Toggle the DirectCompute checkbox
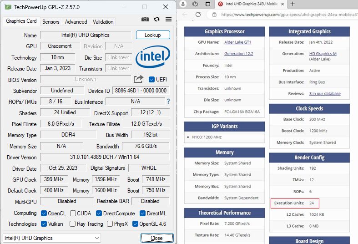Image resolution: width=358 pixels, height=244 pixels. tap(99, 213)
